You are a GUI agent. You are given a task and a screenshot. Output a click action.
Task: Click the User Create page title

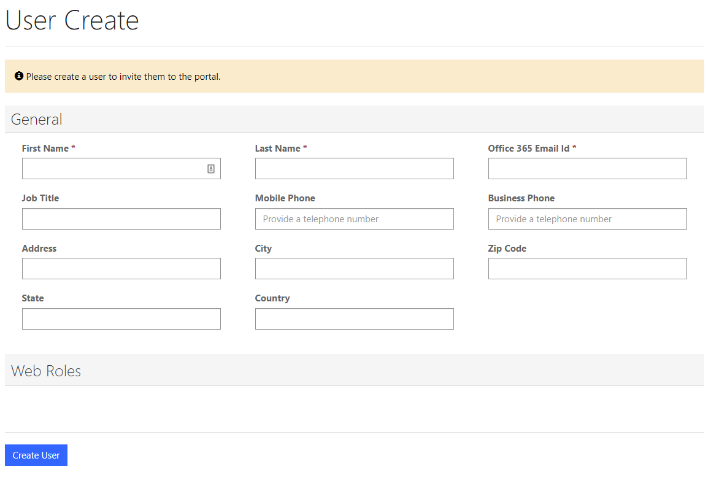[72, 20]
